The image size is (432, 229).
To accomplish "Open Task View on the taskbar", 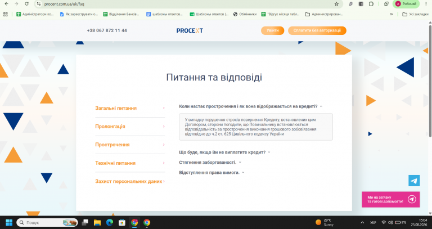I will click(85, 222).
